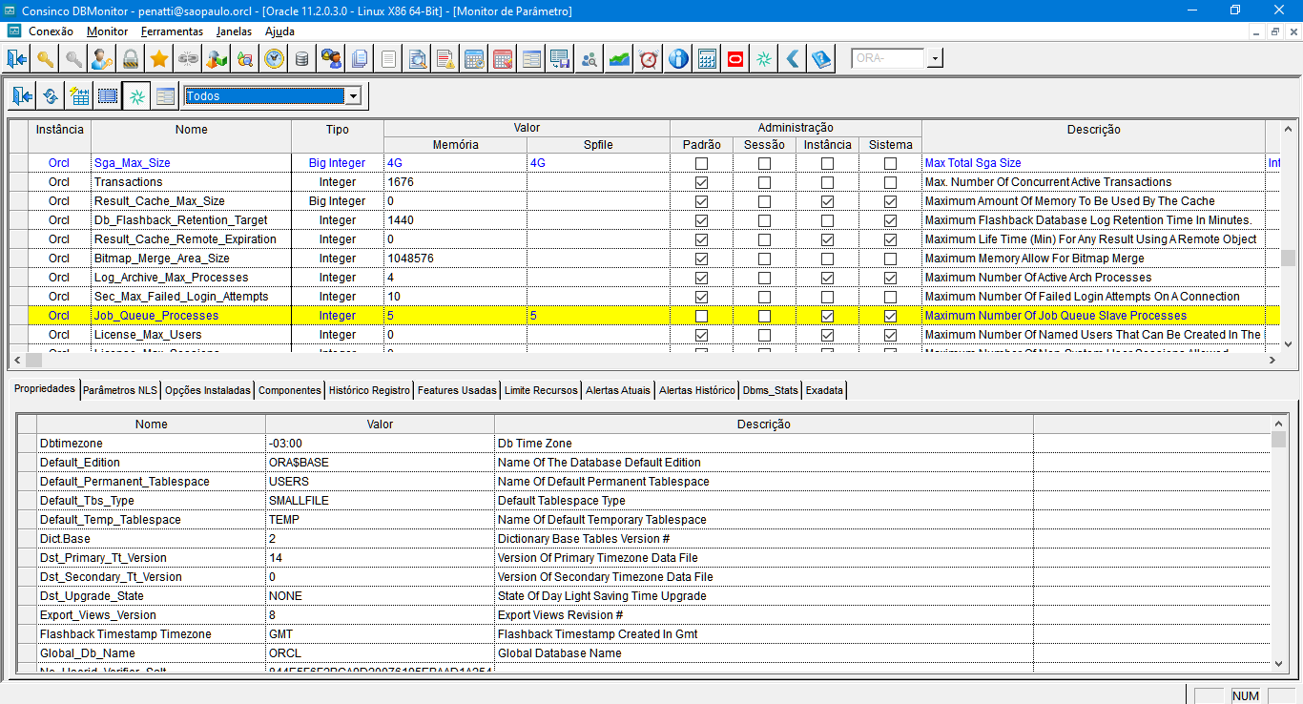This screenshot has width=1303, height=704.
Task: Switch to the Dbms_Stats tab
Action: 771,390
